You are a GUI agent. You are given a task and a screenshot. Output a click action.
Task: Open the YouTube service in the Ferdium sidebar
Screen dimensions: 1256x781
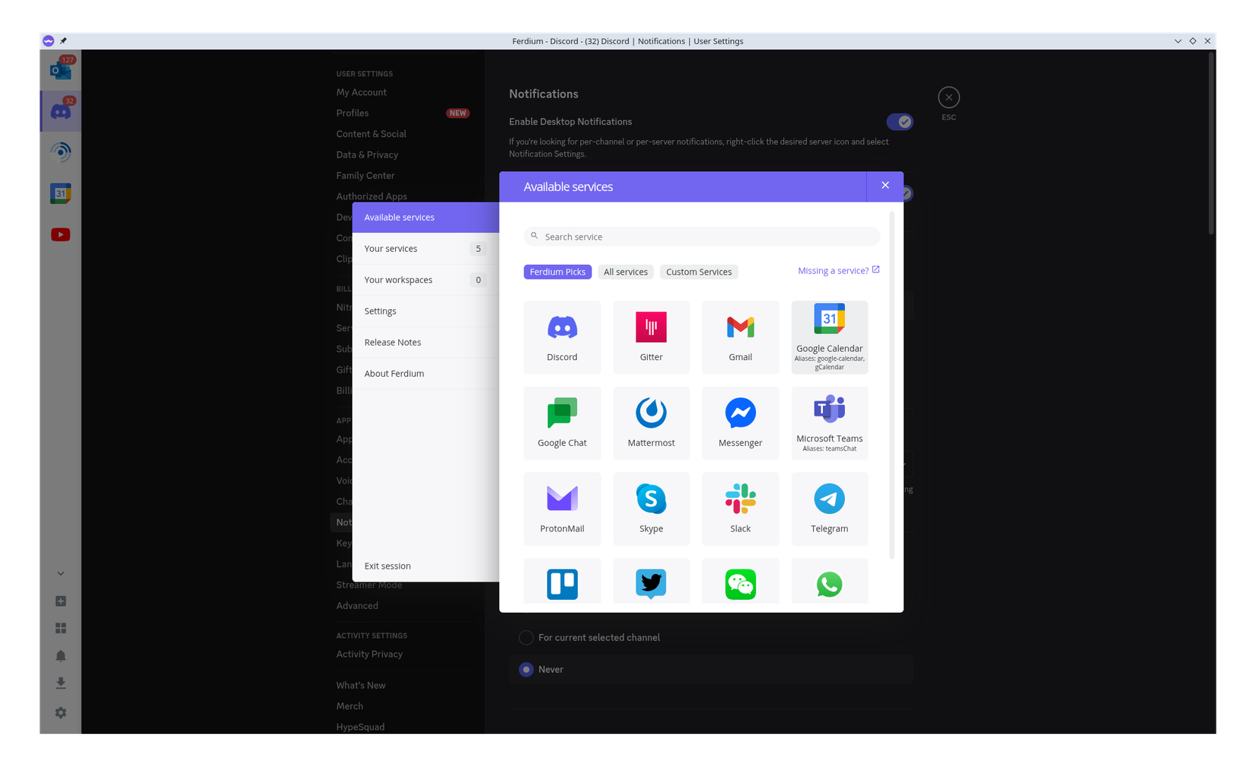pyautogui.click(x=60, y=234)
